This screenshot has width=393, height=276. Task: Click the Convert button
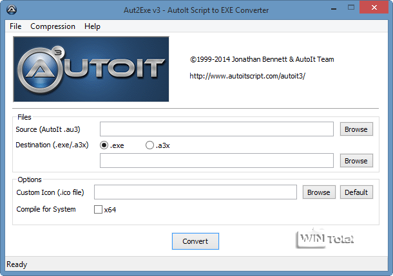click(x=195, y=241)
